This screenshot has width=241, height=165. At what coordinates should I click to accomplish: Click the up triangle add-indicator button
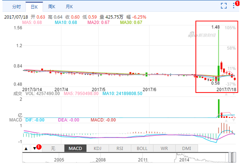[x=26, y=148]
